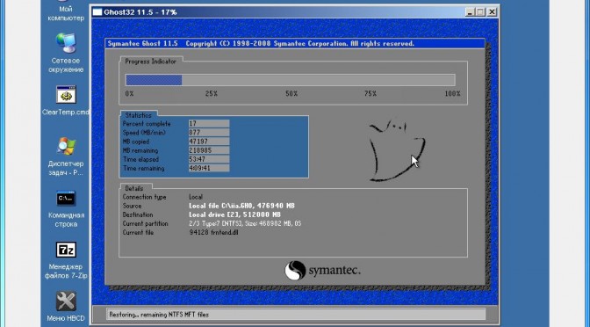Click the Connection type Local value
Image resolution: width=590 pixels, height=327 pixels.
[196, 197]
